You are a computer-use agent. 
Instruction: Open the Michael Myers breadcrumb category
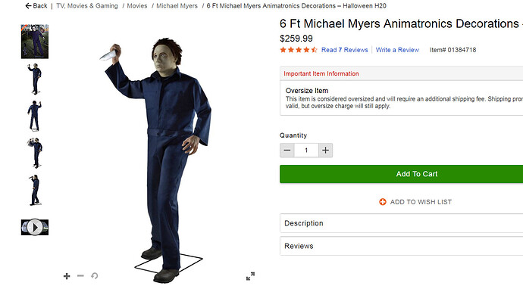click(177, 5)
